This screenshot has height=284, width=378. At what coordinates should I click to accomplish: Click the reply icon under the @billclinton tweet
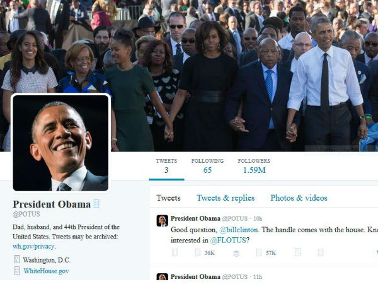(175, 252)
